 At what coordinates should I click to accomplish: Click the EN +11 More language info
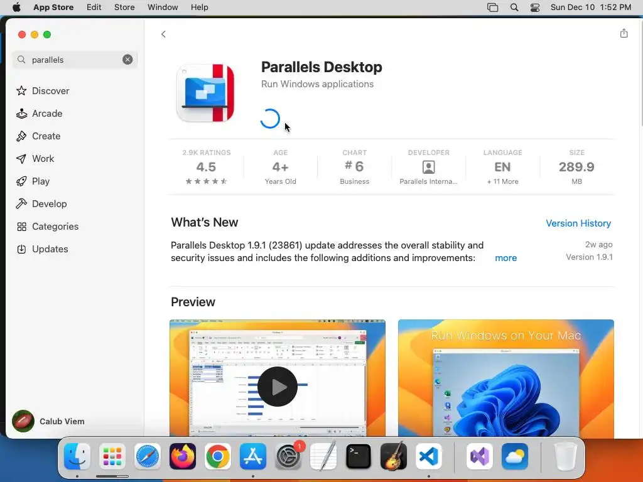503,167
